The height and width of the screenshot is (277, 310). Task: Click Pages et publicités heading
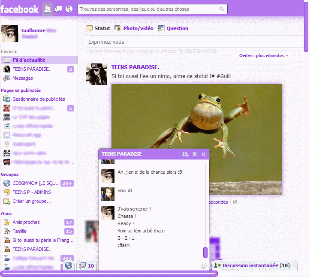click(x=21, y=90)
